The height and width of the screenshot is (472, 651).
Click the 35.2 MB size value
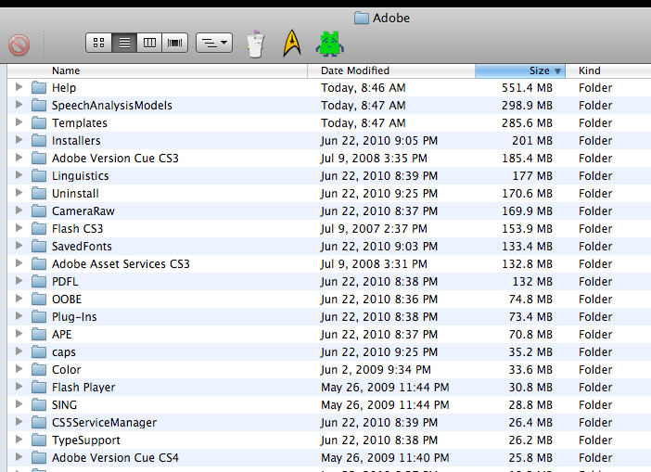point(530,352)
